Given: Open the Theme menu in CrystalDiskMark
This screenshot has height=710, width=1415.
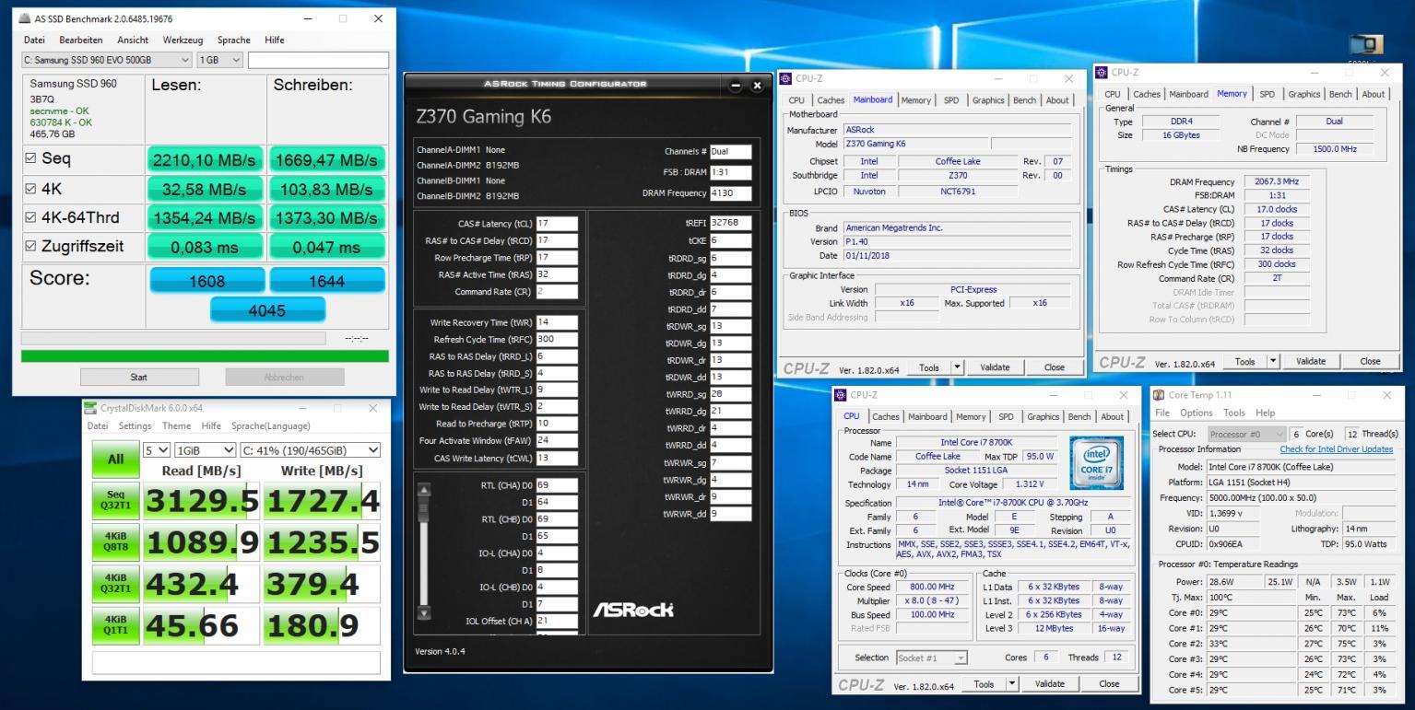Looking at the screenshot, I should 176,425.
